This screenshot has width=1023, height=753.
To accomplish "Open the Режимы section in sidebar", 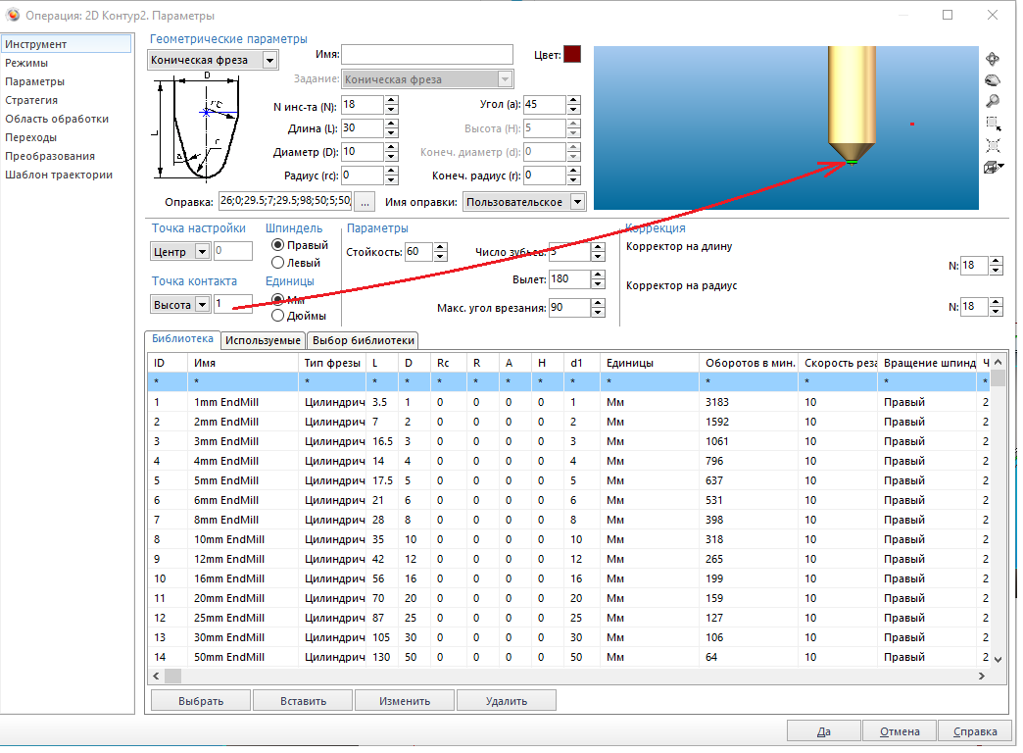I will pyautogui.click(x=26, y=63).
